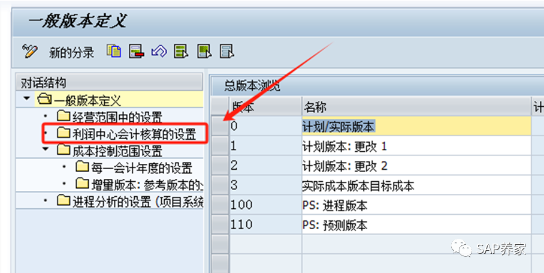Click the 计划/实际版本 name cell
This screenshot has width=544, height=273.
click(416, 126)
